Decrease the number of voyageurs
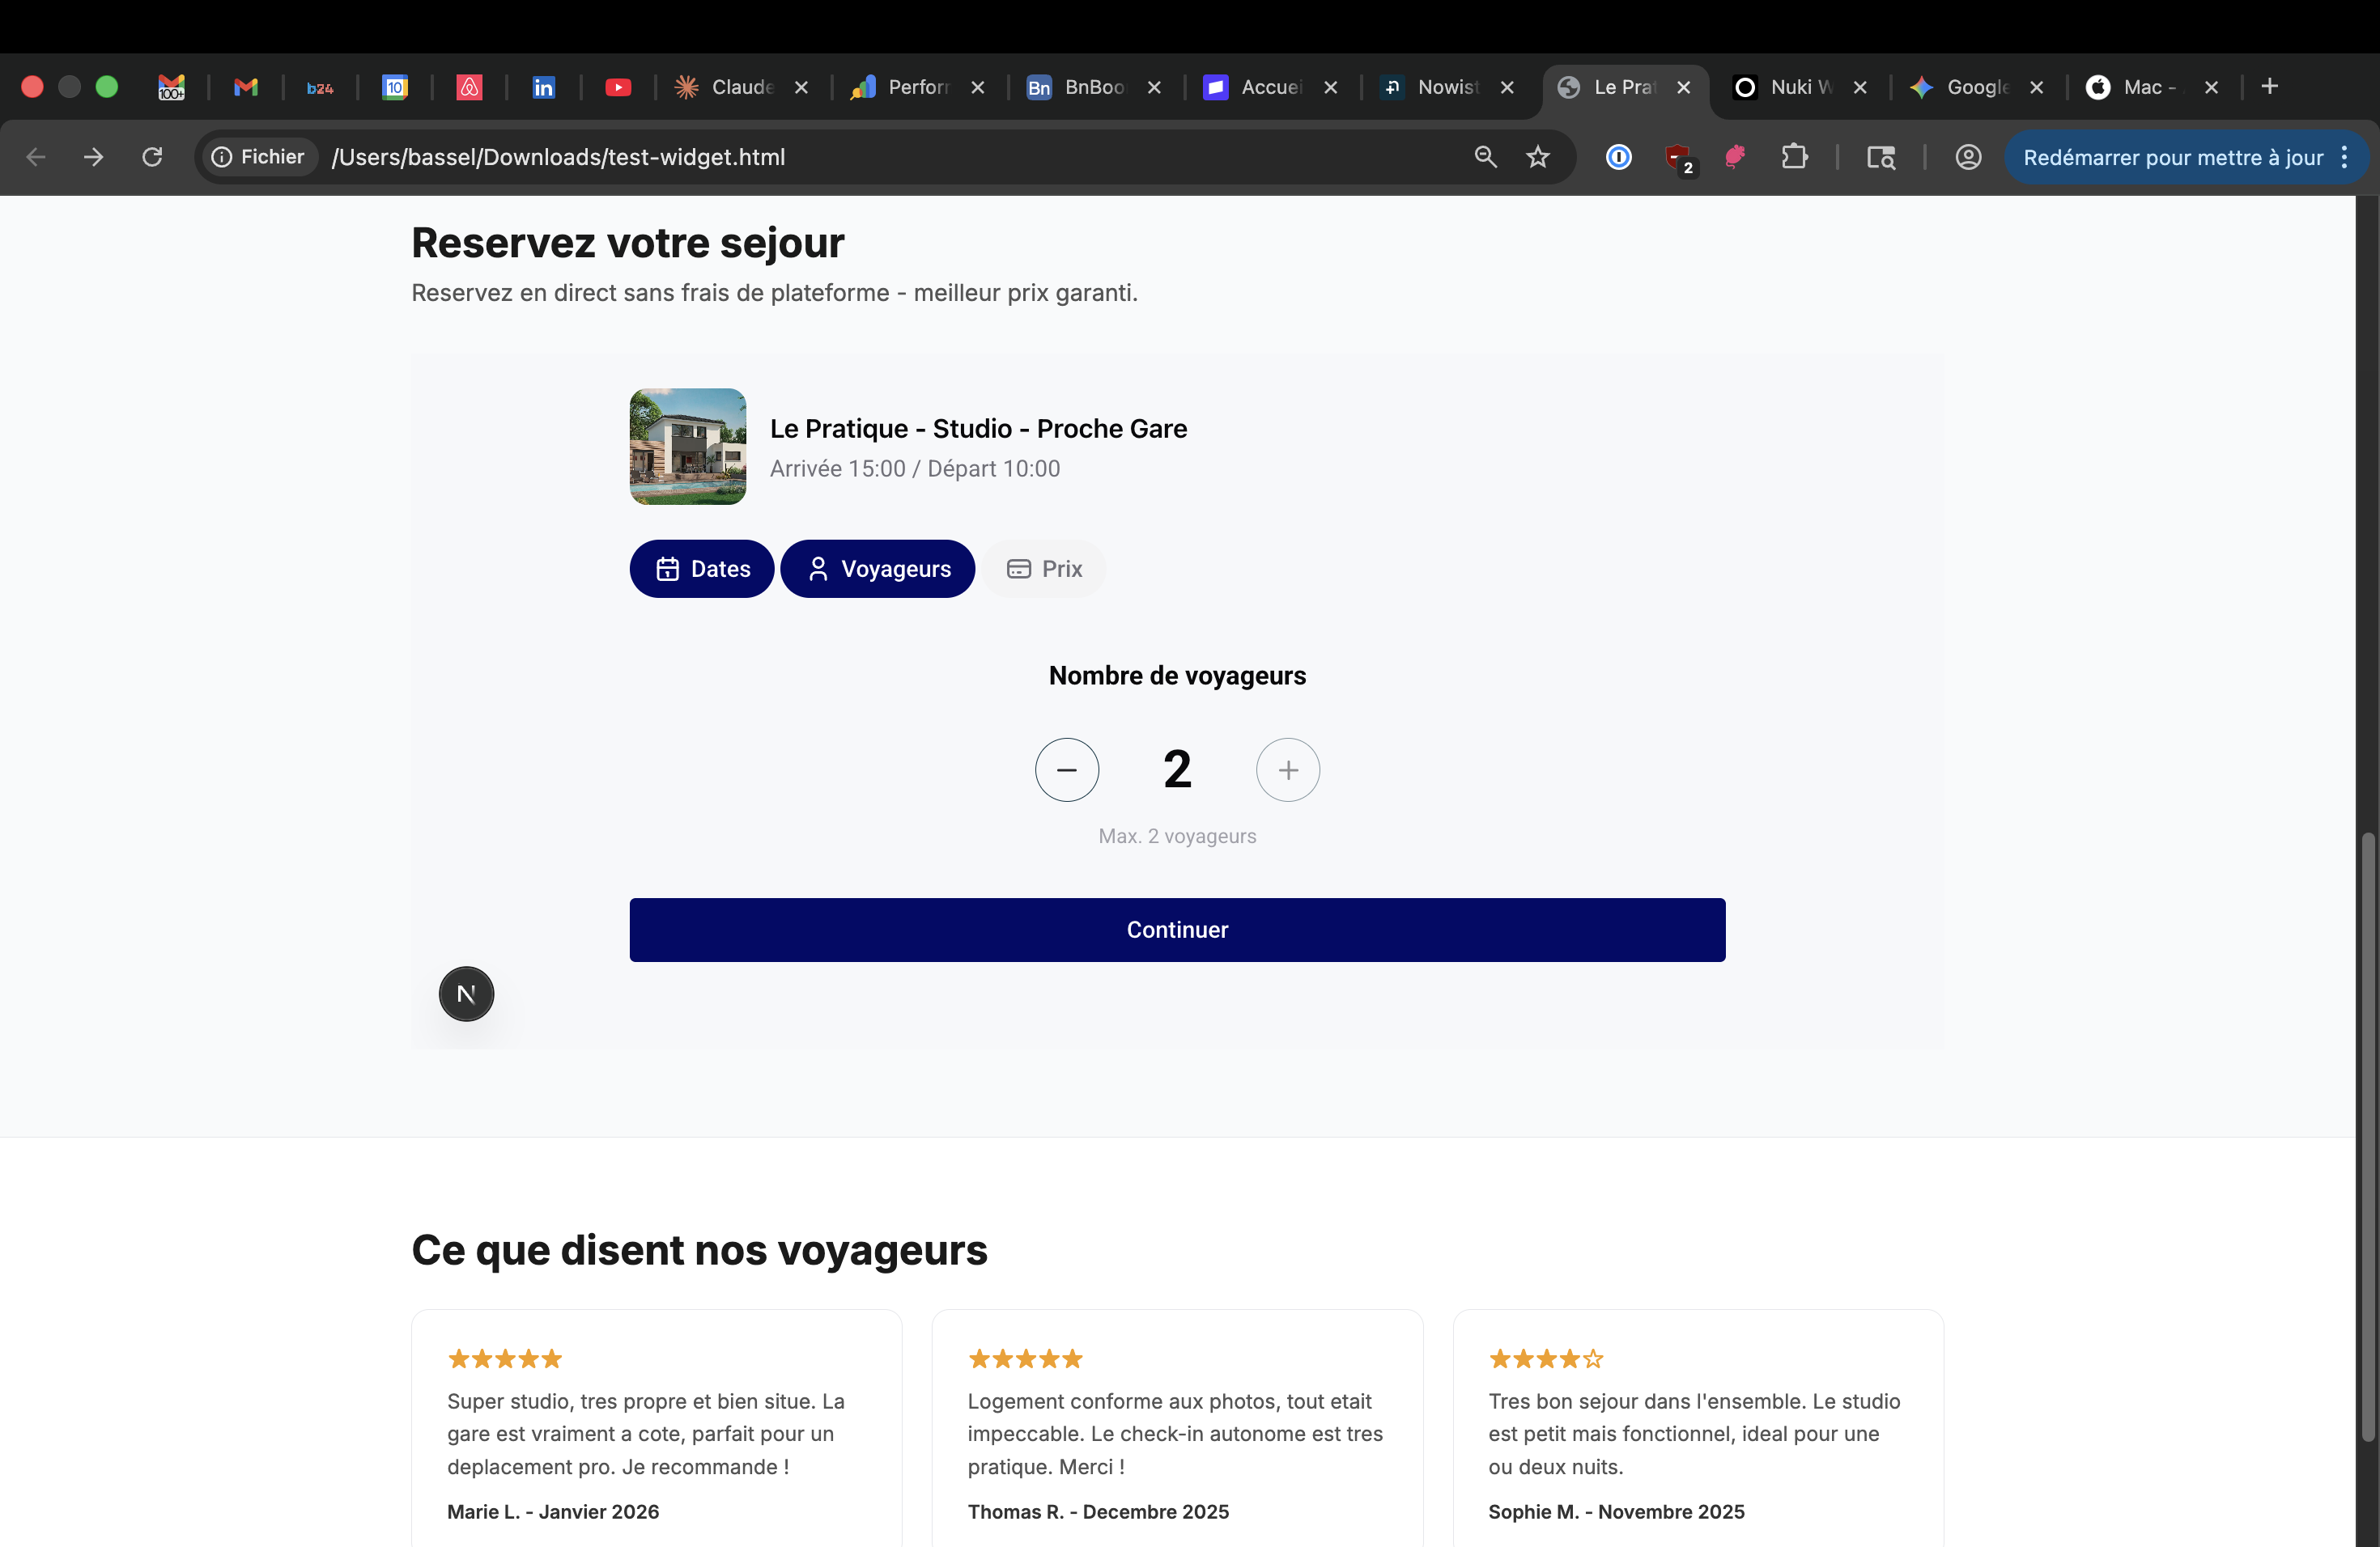 click(x=1067, y=769)
